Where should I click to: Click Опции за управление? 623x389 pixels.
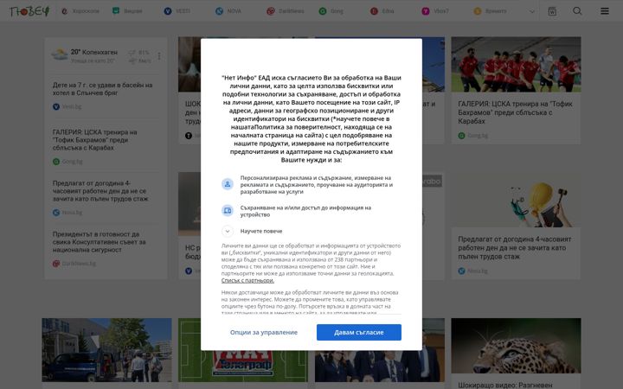263,332
